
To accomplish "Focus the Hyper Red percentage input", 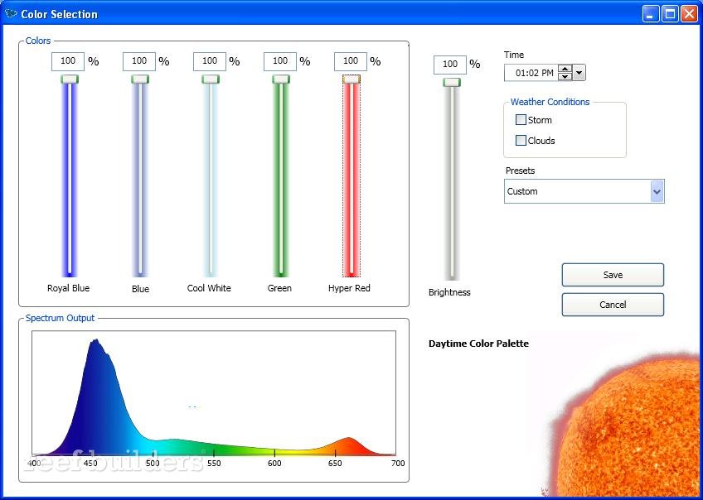I will [350, 61].
